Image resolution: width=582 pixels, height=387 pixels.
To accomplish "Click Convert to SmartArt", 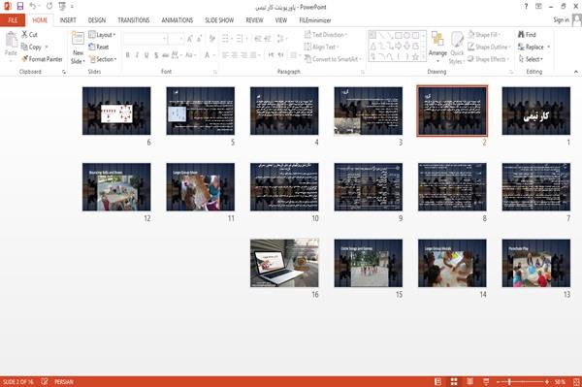I will (x=332, y=59).
